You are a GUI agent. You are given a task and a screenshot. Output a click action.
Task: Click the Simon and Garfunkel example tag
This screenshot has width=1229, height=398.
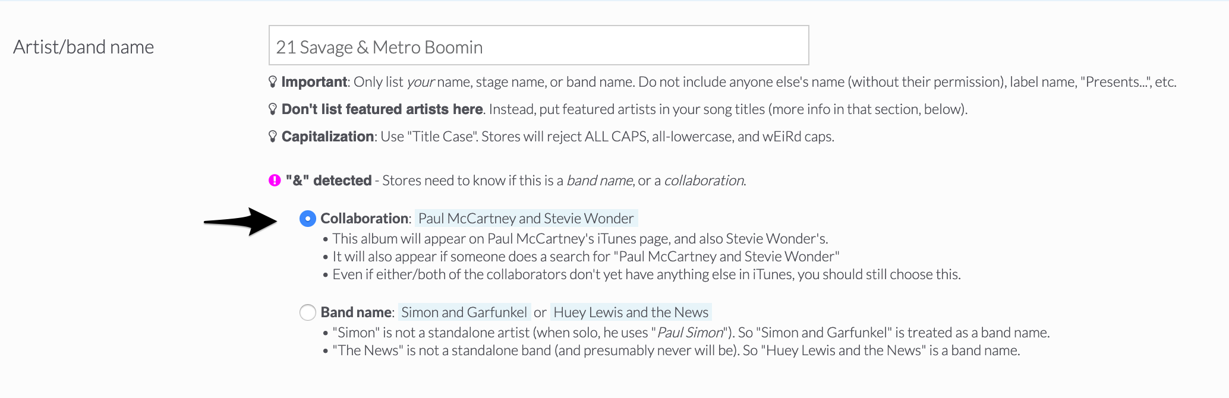pyautogui.click(x=464, y=312)
